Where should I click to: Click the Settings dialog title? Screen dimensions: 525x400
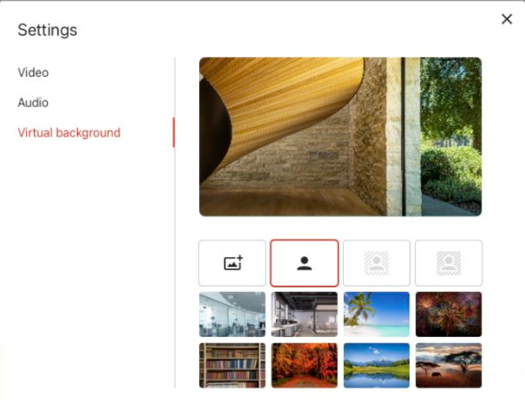[48, 30]
